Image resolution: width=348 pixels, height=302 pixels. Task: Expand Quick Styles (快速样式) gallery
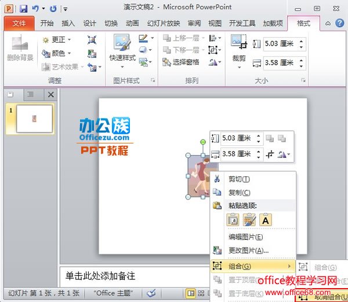(122, 67)
